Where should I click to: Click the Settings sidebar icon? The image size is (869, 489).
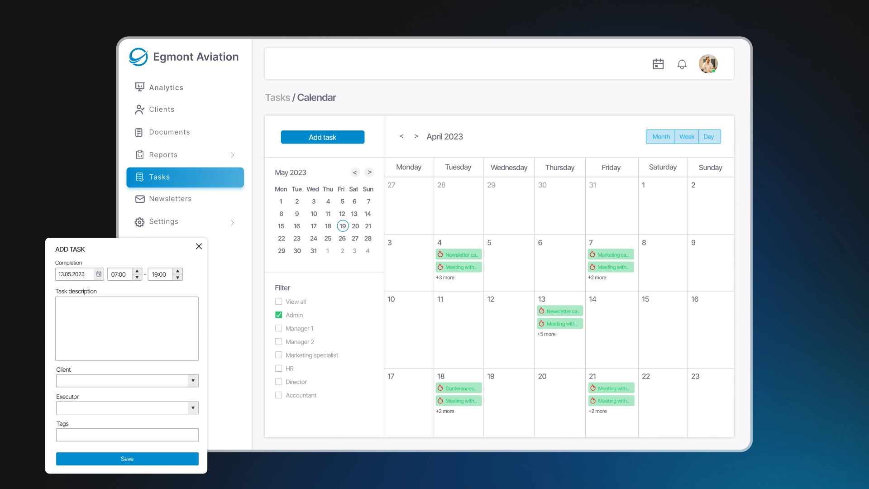(139, 221)
